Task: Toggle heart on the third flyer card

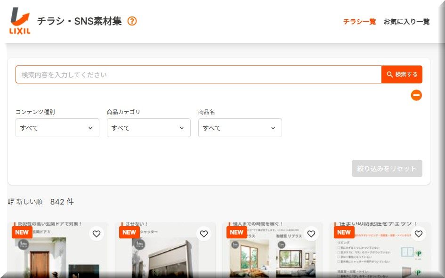Action: tap(311, 234)
